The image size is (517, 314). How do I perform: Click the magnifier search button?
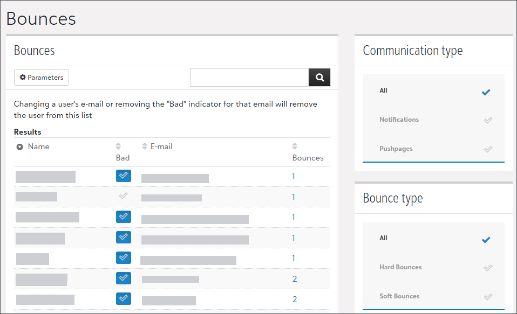(x=319, y=78)
